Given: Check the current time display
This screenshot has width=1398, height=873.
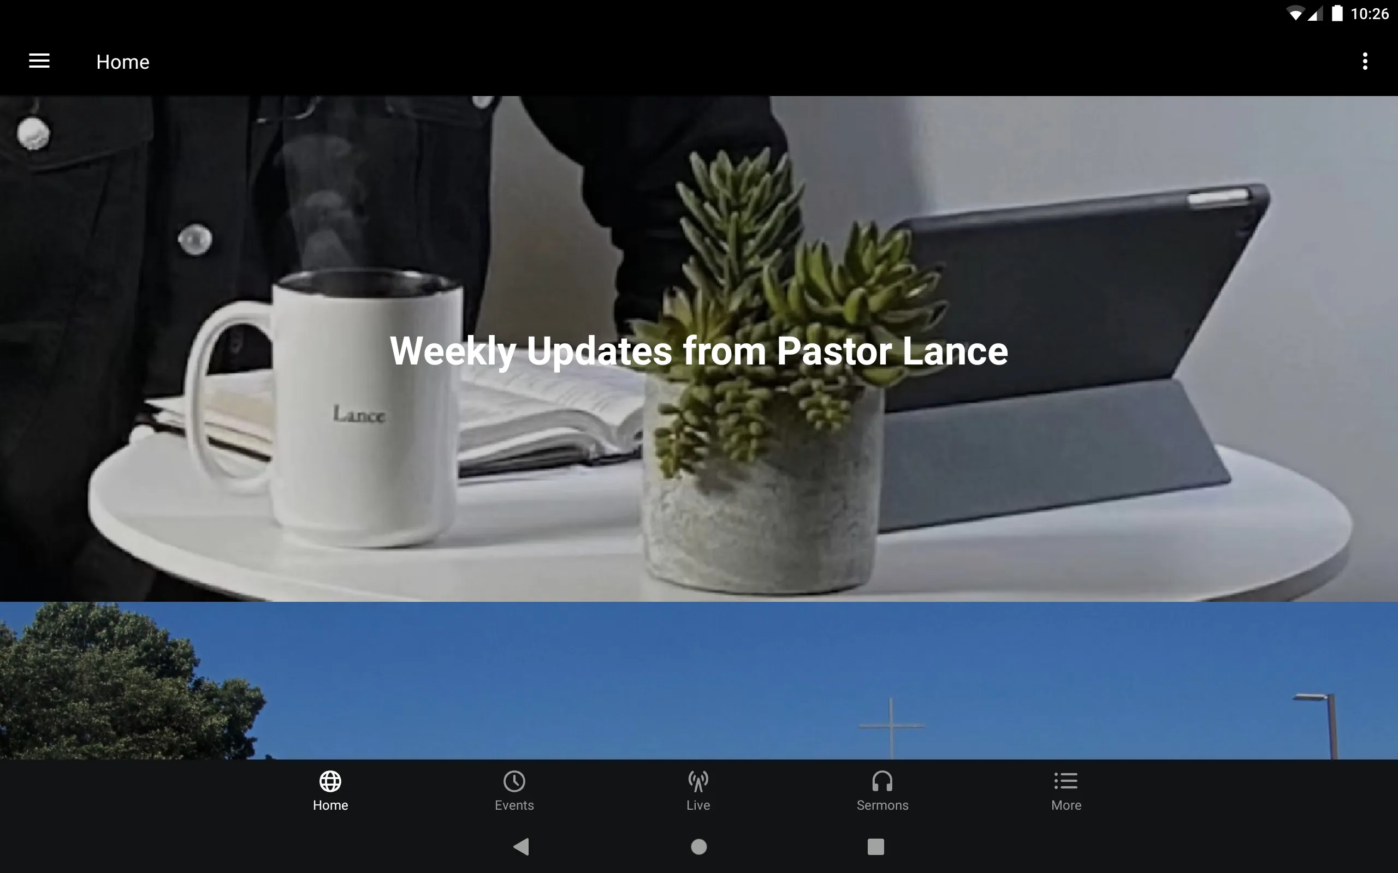Looking at the screenshot, I should click(1371, 13).
